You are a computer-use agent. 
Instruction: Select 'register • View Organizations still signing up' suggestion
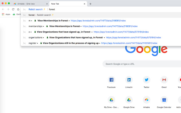101,43
